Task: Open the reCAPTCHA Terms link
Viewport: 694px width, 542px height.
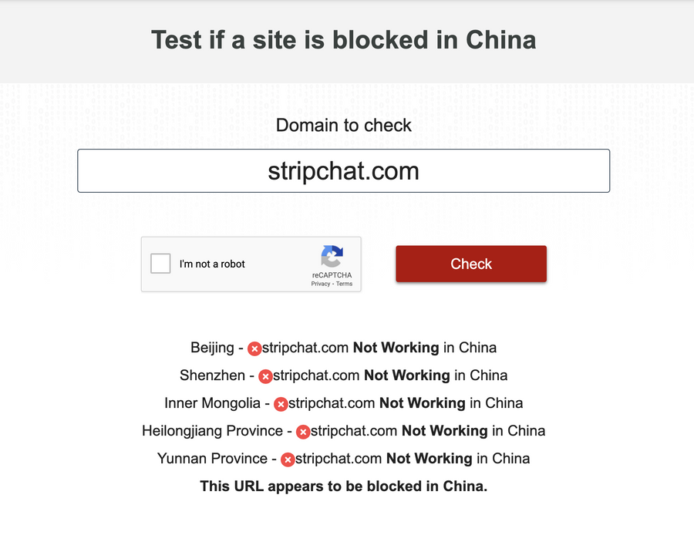Action: point(344,284)
